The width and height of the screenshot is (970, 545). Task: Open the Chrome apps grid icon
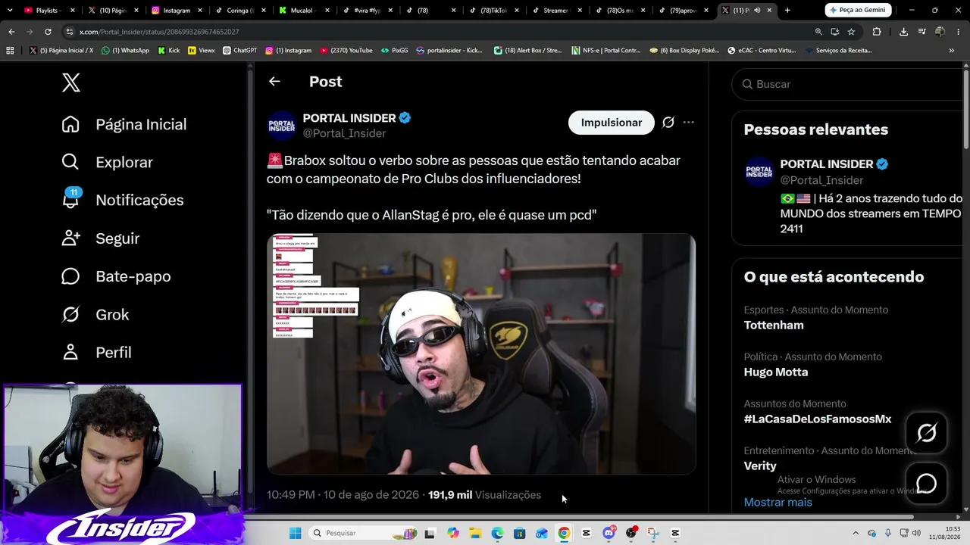coord(10,51)
